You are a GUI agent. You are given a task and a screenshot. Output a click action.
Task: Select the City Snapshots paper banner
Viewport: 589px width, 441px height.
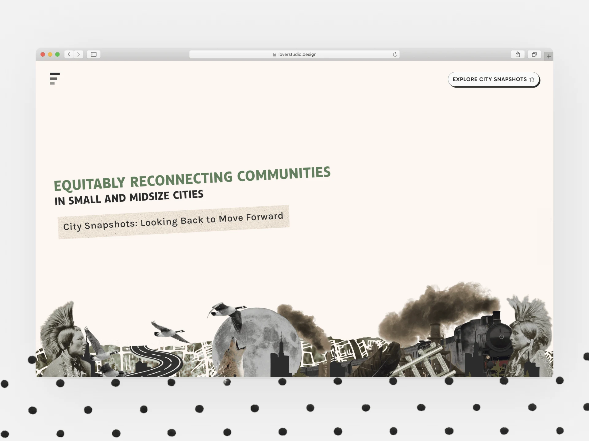pyautogui.click(x=173, y=221)
